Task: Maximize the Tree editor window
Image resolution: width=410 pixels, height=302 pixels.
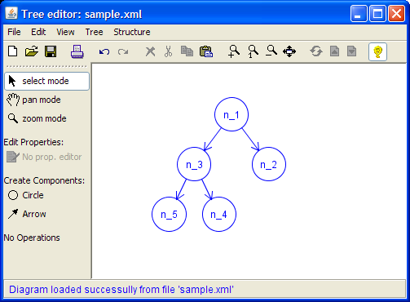Action: [377, 14]
